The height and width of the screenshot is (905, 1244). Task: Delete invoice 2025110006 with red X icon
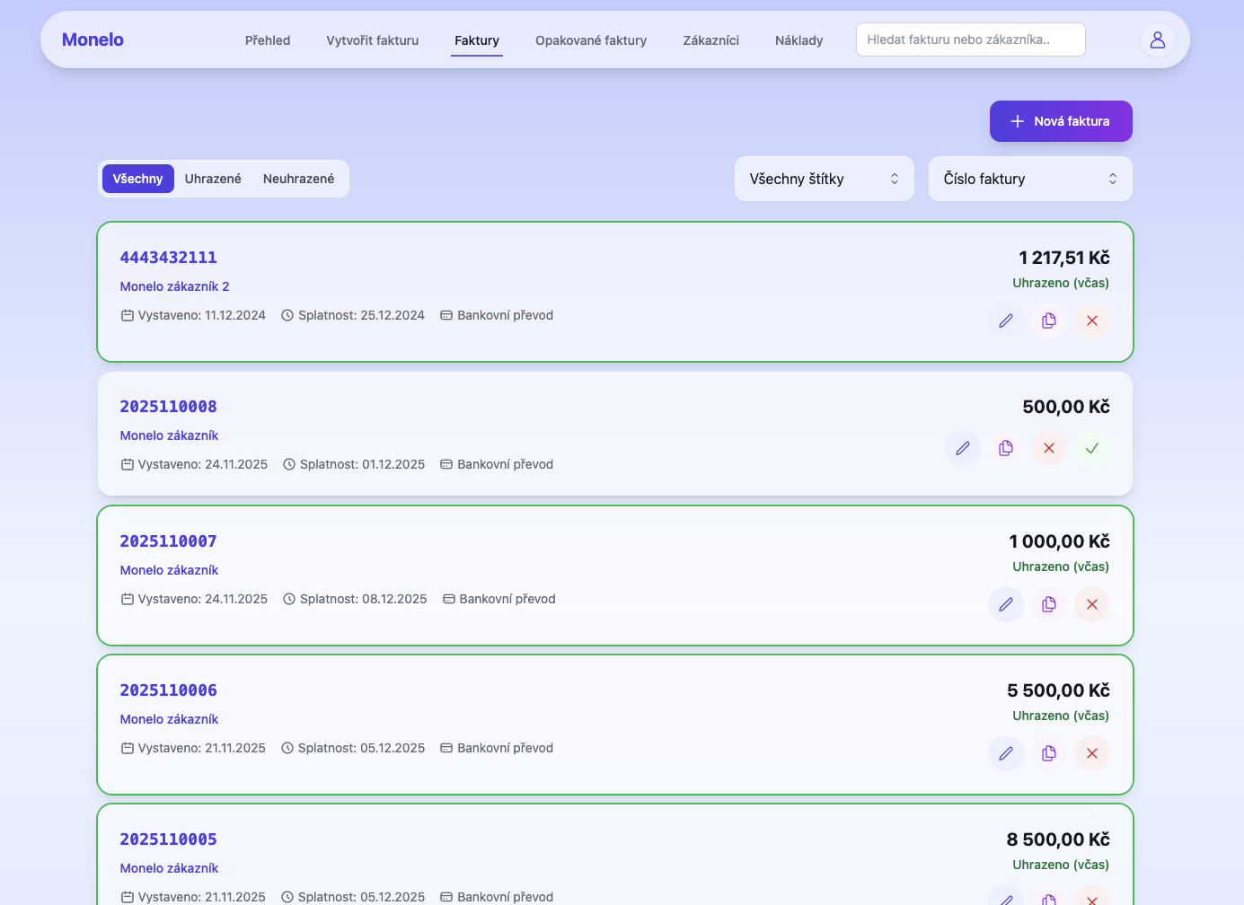[x=1091, y=753]
